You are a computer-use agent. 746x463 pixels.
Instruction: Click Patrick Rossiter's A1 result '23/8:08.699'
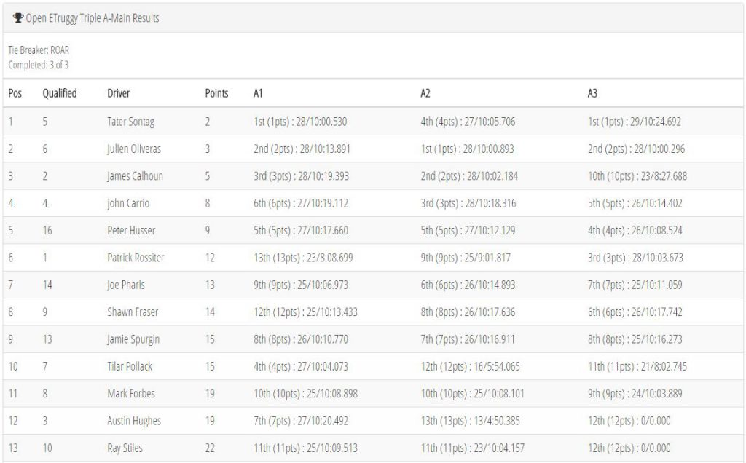[x=330, y=258]
